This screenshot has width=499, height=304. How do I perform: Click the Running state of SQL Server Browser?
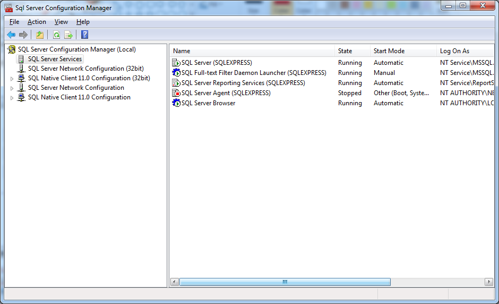coord(350,103)
